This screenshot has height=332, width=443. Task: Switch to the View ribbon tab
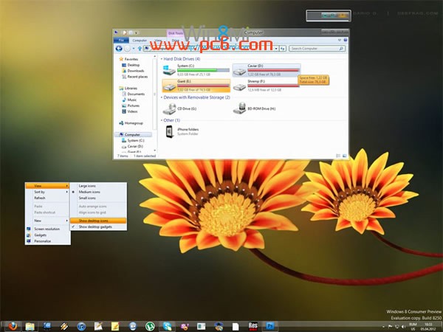158,41
